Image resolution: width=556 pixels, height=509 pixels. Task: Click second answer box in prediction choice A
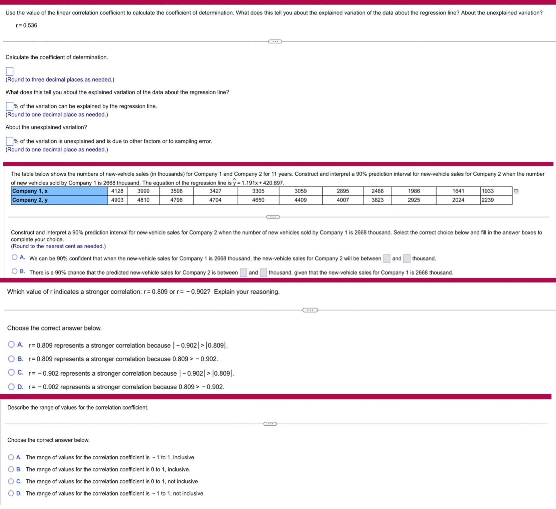tap(407, 259)
